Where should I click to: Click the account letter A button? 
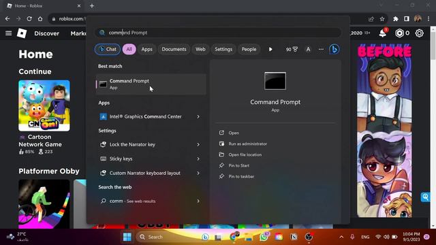308,49
